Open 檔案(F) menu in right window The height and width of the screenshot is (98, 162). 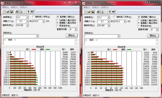(87, 7)
